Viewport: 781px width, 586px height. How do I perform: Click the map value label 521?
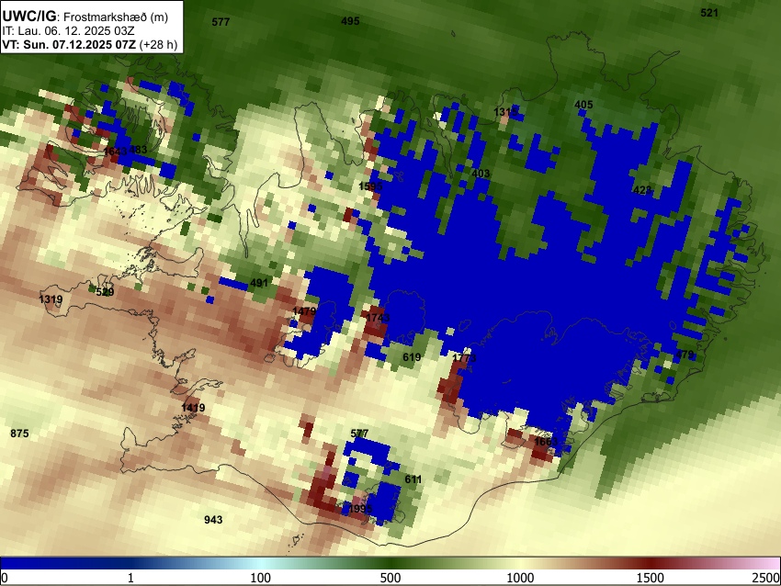(x=709, y=13)
